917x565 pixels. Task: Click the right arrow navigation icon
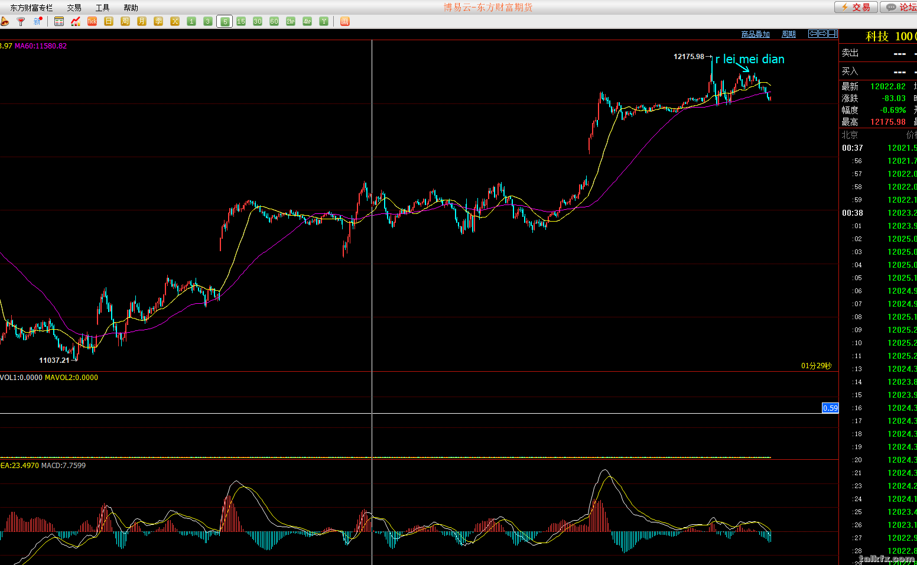coord(823,34)
